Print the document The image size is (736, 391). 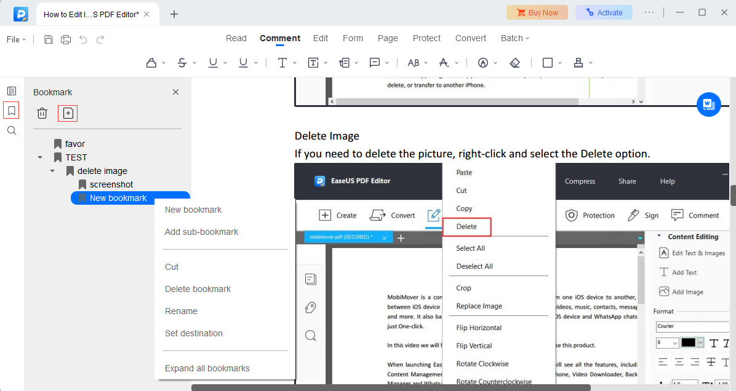click(66, 39)
